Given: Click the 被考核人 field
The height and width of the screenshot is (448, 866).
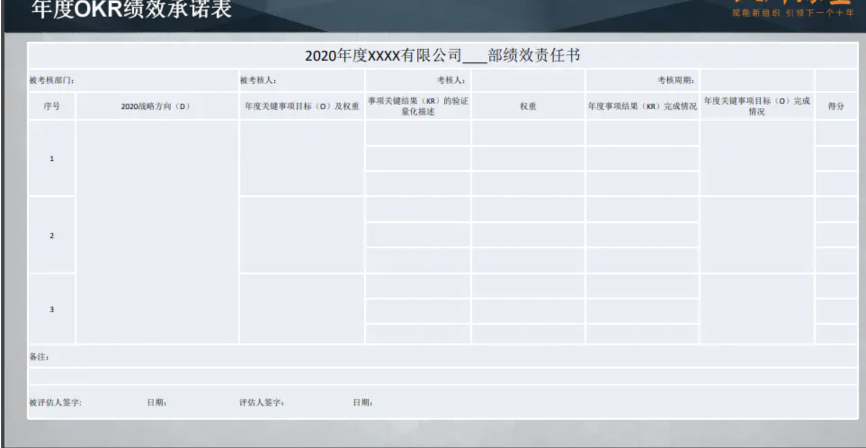Looking at the screenshot, I should (x=301, y=80).
